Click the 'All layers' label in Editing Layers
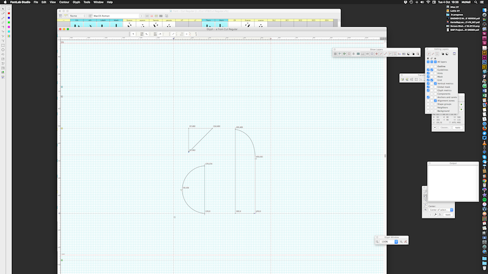This screenshot has height=274, width=488. click(x=442, y=62)
